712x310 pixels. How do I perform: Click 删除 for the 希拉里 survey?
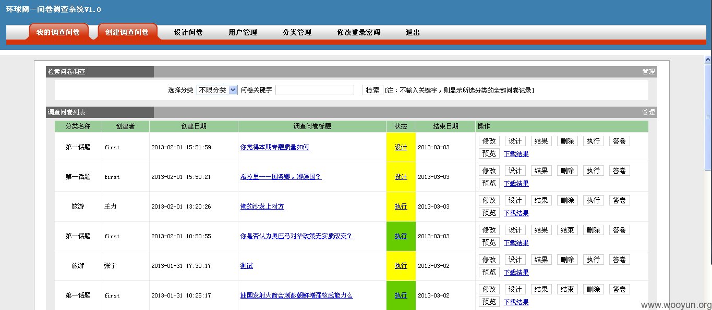click(x=567, y=171)
